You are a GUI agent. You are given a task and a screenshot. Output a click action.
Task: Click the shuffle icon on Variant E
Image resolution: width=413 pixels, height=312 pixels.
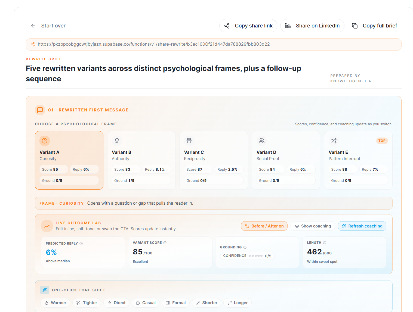334,141
